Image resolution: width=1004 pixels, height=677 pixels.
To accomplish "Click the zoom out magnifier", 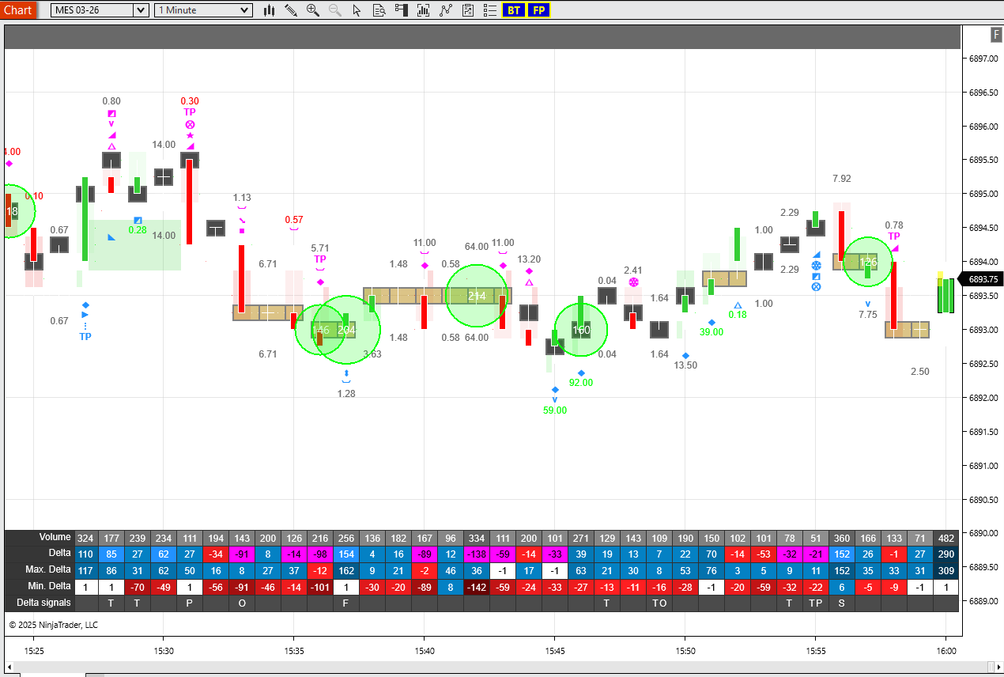I will 335,10.
